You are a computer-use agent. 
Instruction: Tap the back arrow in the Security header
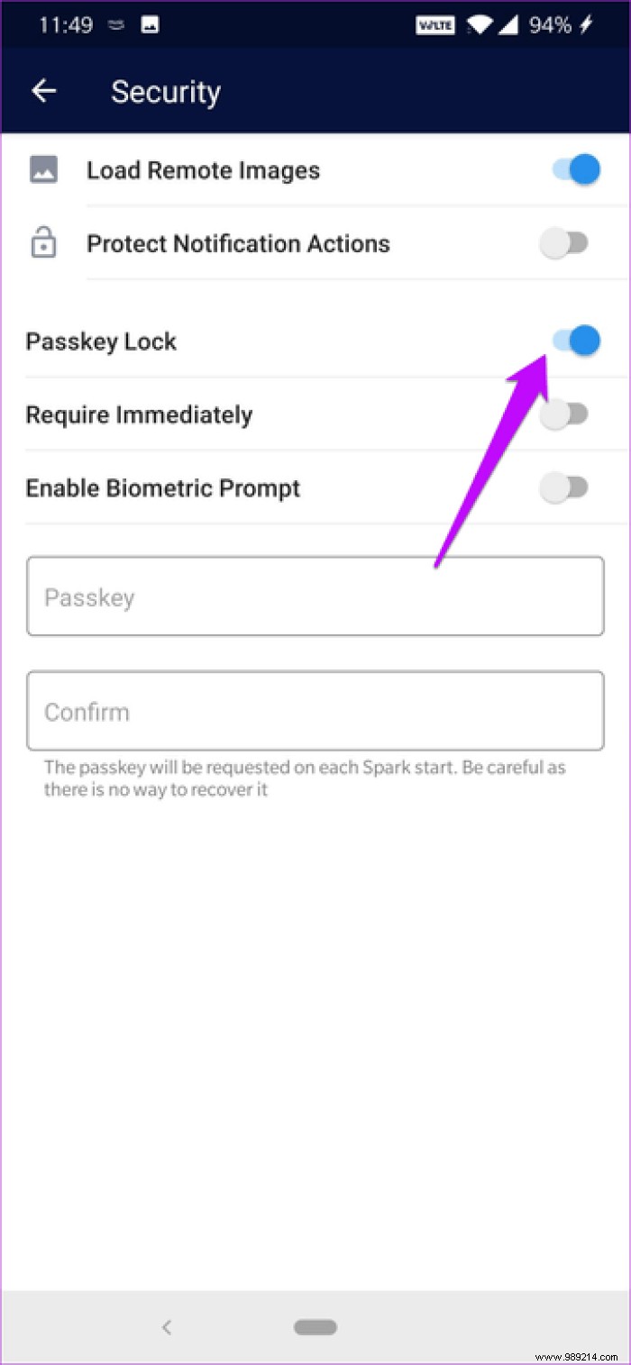coord(44,91)
